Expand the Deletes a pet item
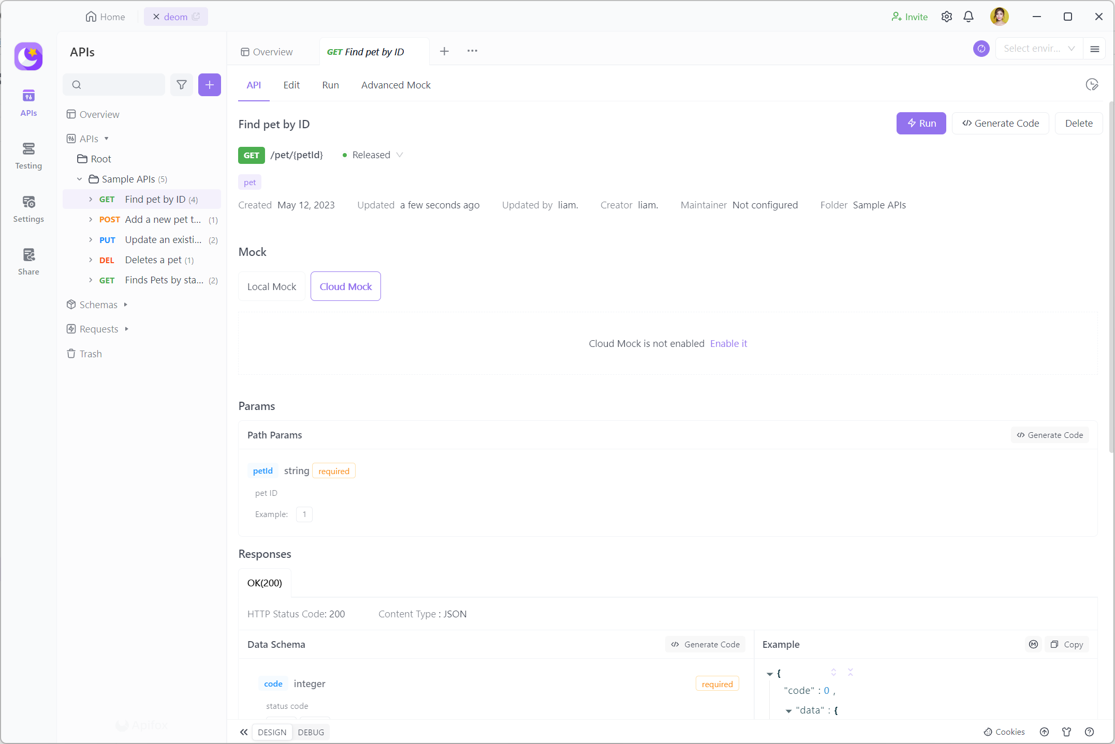Viewport: 1115px width, 744px height. click(91, 260)
